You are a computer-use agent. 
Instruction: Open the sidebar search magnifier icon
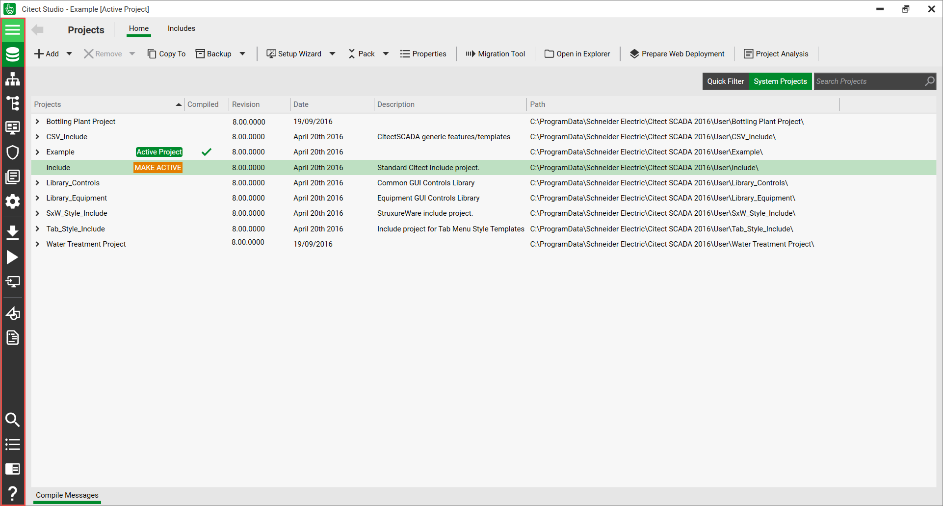click(x=13, y=420)
